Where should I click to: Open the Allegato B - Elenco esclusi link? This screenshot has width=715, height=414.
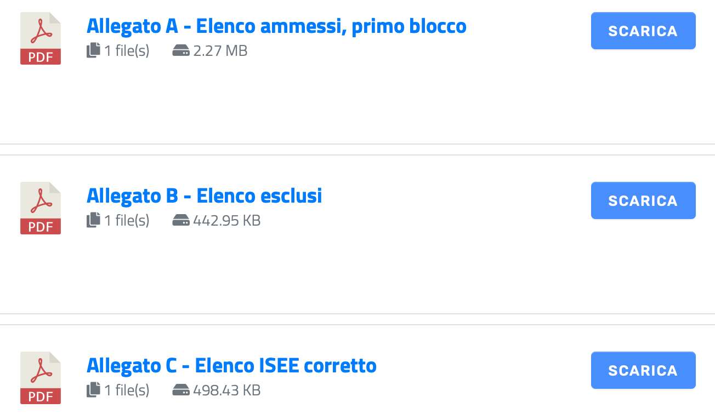[205, 196]
